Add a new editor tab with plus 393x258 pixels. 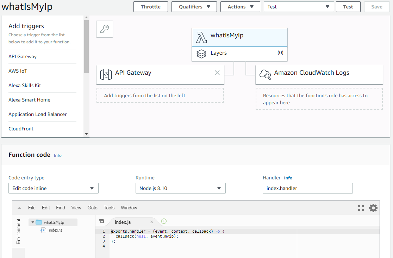click(x=164, y=221)
